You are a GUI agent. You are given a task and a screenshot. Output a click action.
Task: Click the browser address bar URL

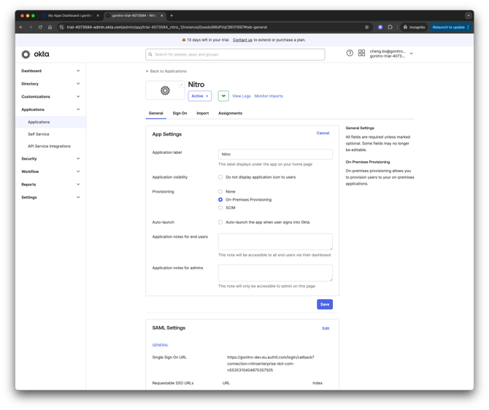coord(167,27)
